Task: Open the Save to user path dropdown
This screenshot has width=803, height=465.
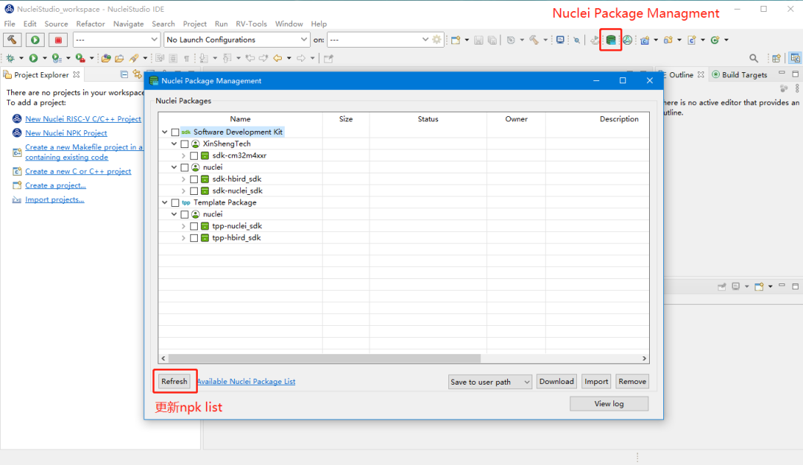Action: coord(490,382)
